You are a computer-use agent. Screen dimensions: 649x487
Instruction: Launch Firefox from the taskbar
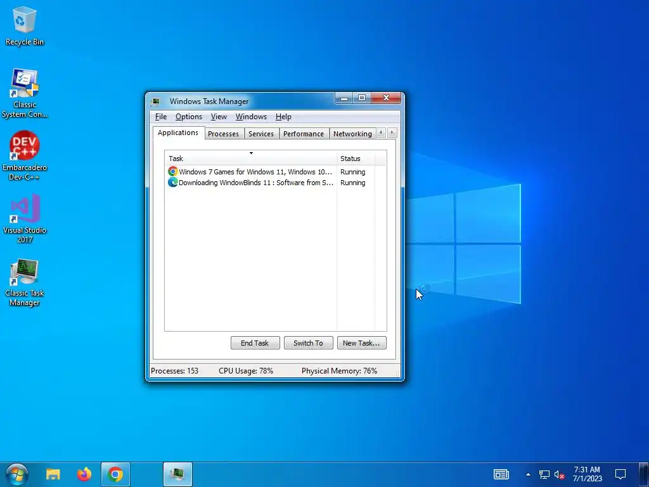[84, 474]
